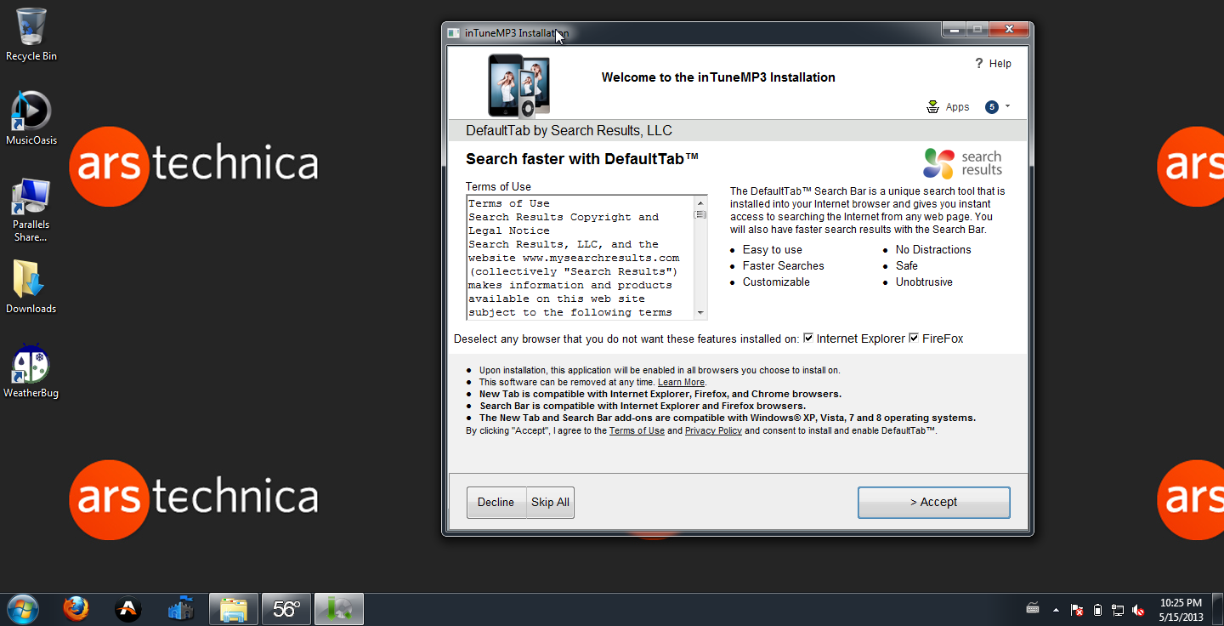The image size is (1224, 626).
Task: Click the Terms of Use scroll up arrow
Action: tap(701, 202)
